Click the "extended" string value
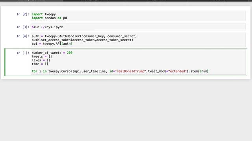The image size is (252, 141). click(178, 71)
